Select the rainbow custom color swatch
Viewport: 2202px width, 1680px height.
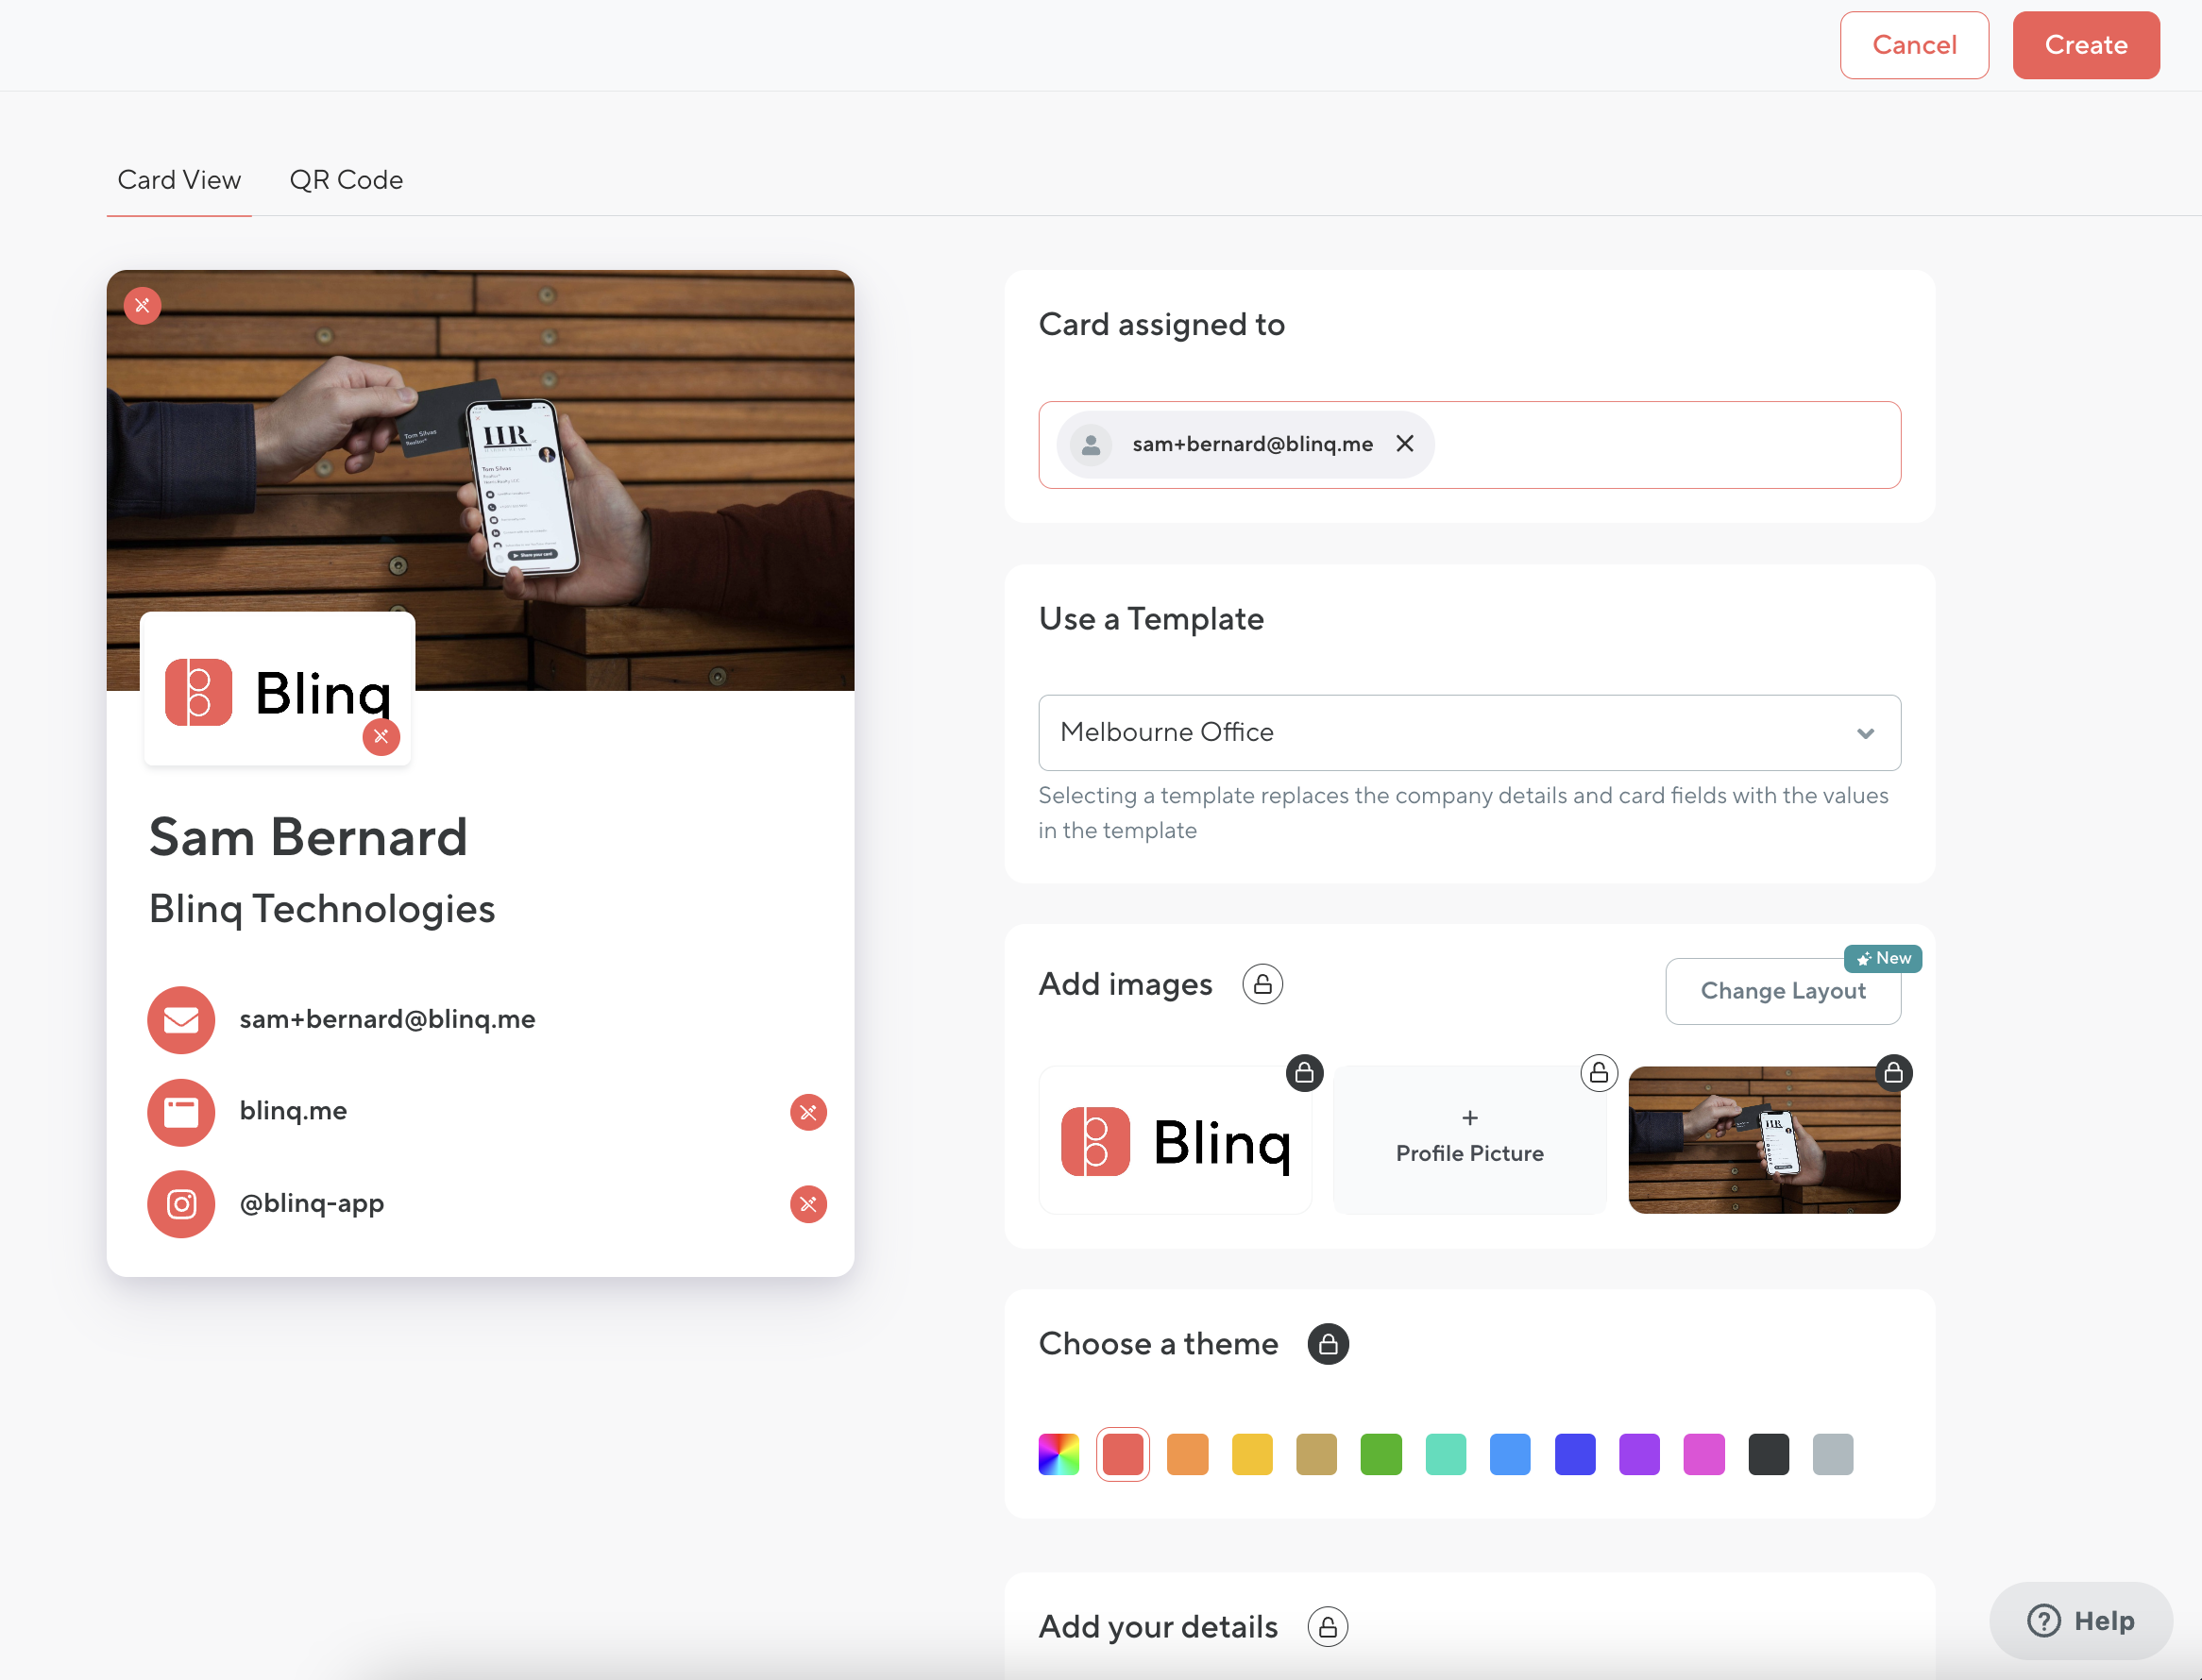tap(1059, 1454)
